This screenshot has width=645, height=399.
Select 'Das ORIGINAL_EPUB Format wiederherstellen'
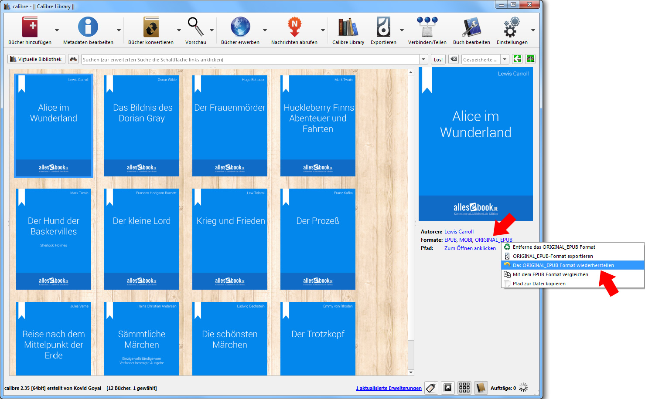pyautogui.click(x=573, y=265)
